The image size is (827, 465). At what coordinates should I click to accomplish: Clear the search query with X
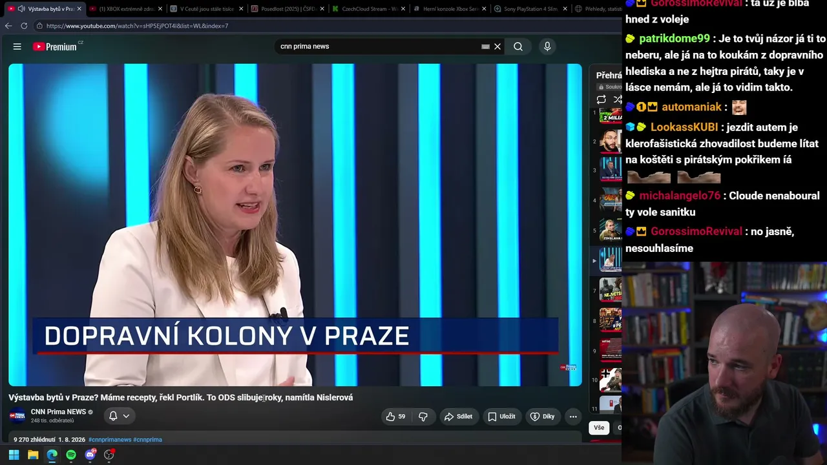click(x=497, y=46)
